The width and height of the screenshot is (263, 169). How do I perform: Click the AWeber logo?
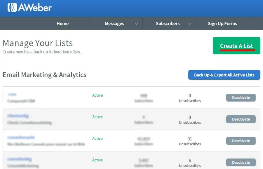(x=29, y=7)
